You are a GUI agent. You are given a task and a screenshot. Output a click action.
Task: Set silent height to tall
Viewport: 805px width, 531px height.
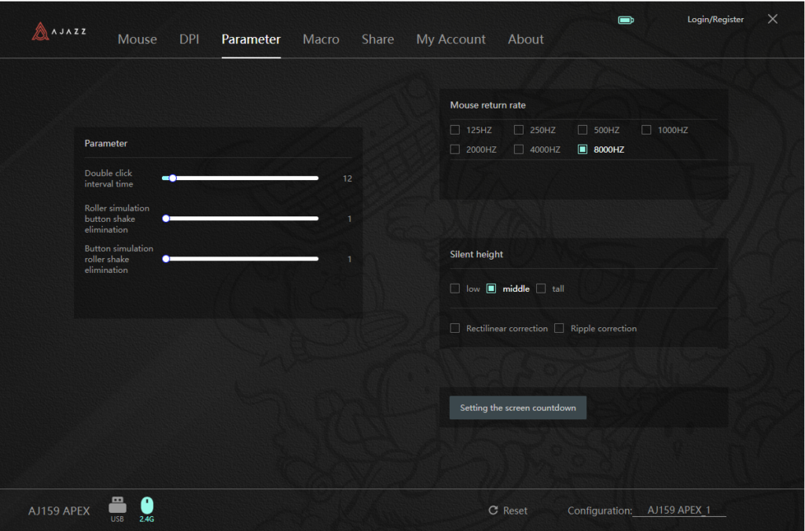coord(541,289)
